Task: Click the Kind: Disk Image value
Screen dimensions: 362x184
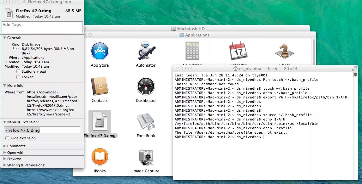Action: (31, 44)
